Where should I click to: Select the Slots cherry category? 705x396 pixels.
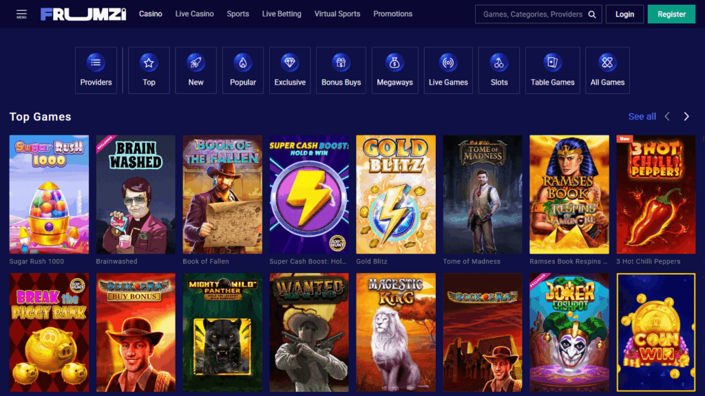(x=499, y=63)
